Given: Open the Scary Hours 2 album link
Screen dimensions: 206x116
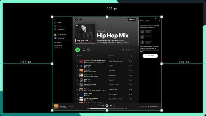Looking at the screenshot, I should click(113, 94).
